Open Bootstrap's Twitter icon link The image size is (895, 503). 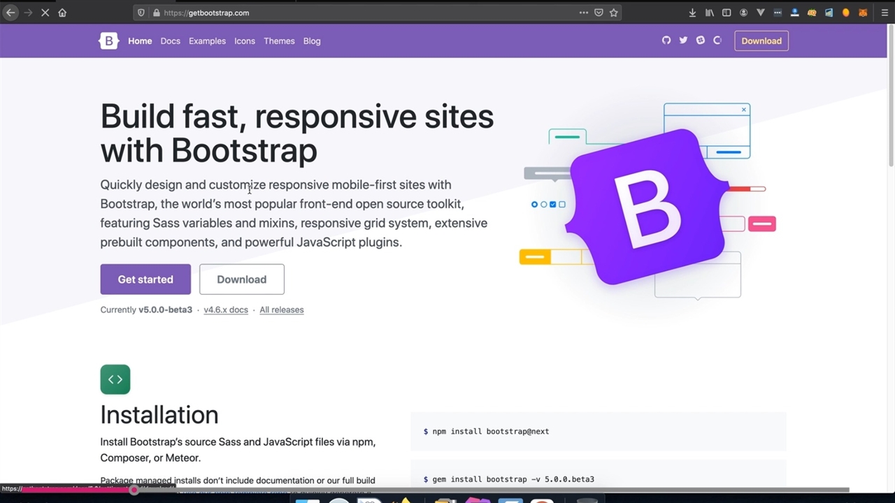pos(683,41)
